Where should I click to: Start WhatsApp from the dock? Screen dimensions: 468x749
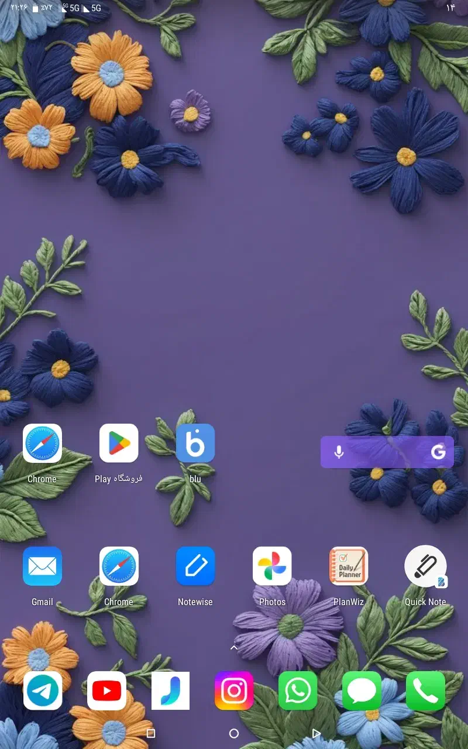[298, 690]
